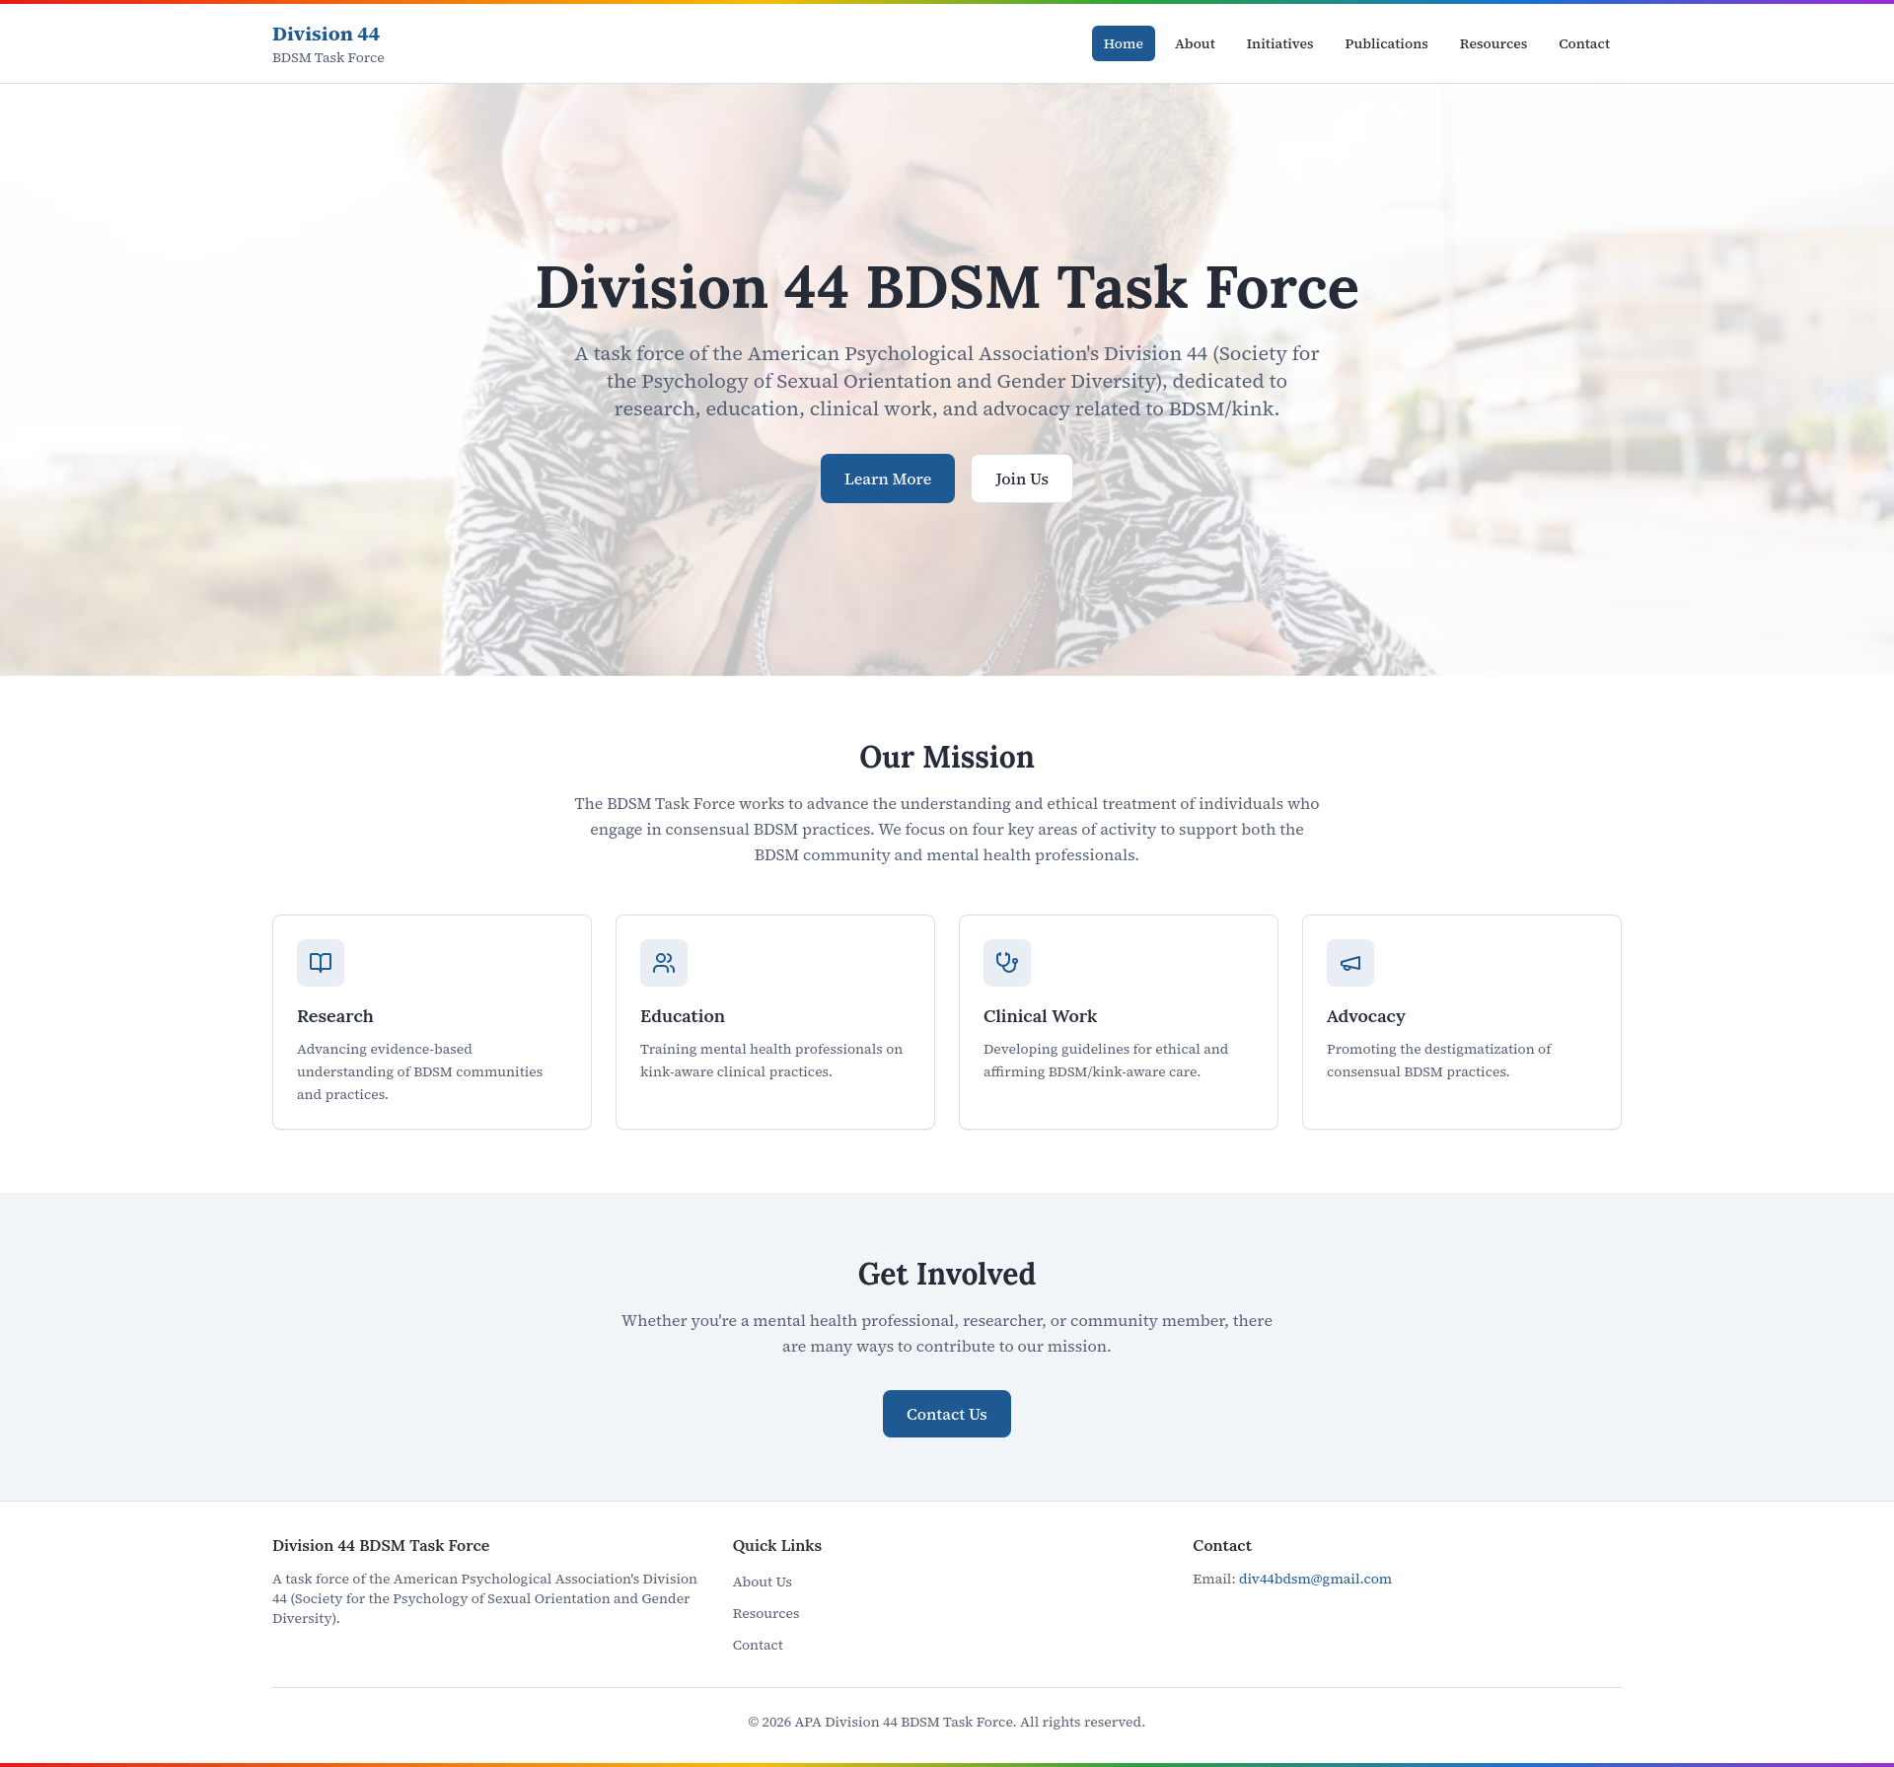The image size is (1894, 1767).
Task: Click the footer Division 44 BDSM Task Force heading
Action: (381, 1545)
